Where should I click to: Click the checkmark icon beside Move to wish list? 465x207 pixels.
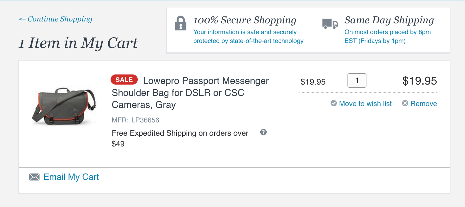[334, 103]
